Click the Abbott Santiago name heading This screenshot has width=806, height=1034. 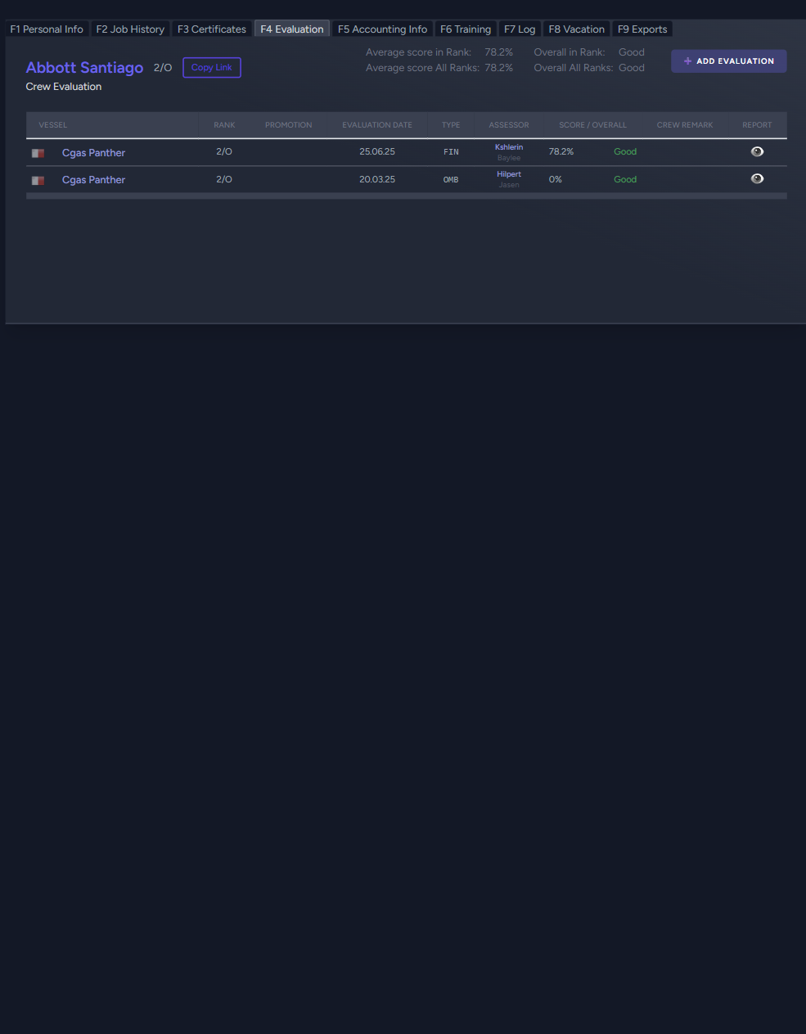tap(84, 68)
